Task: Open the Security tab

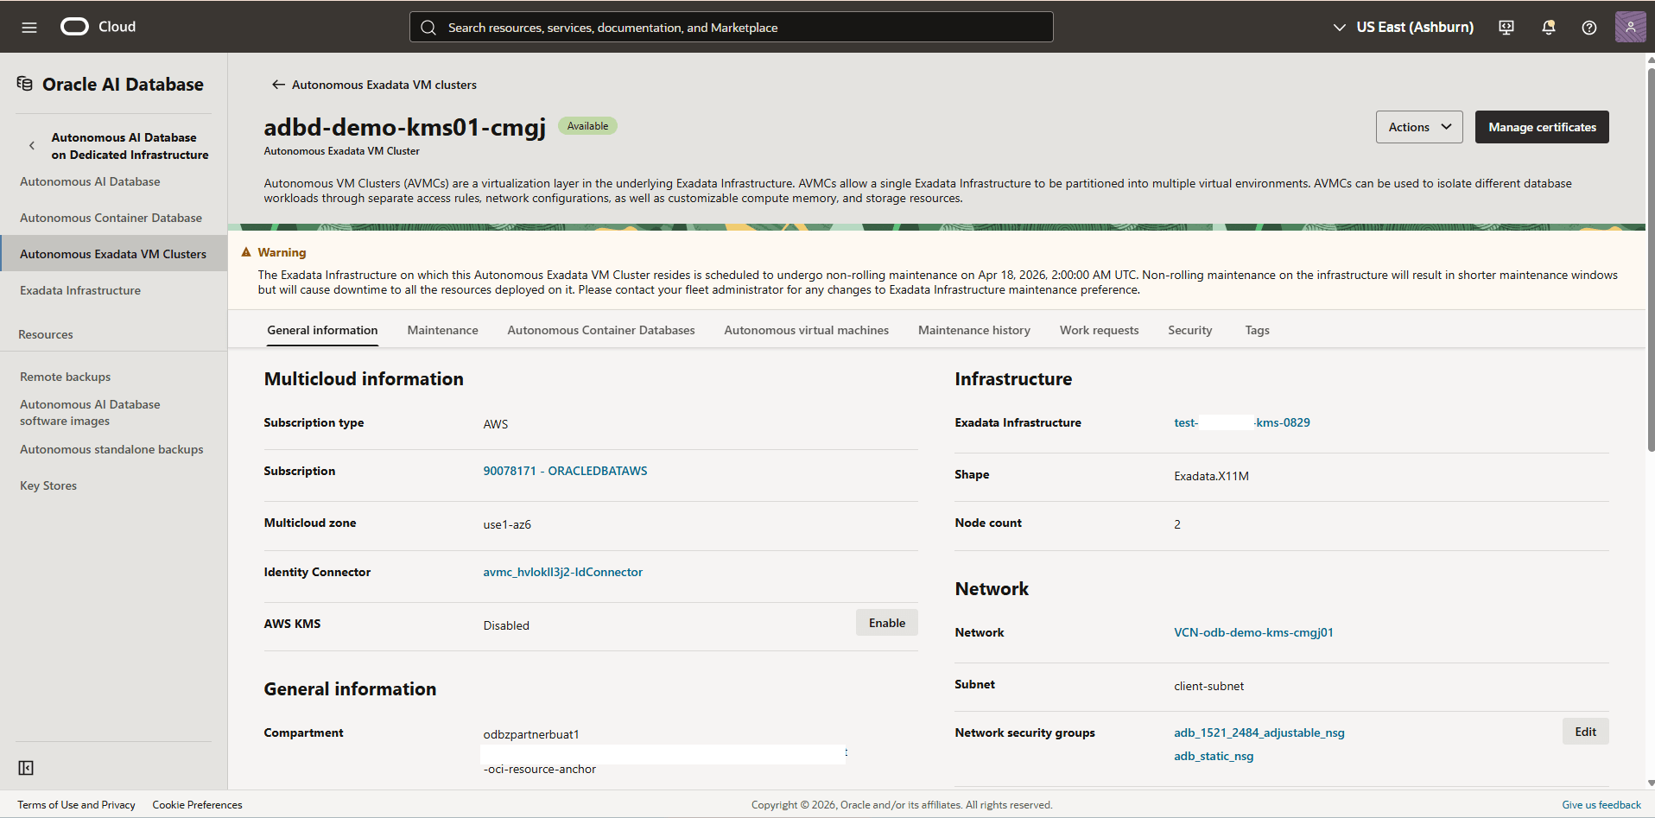Action: click(1190, 330)
